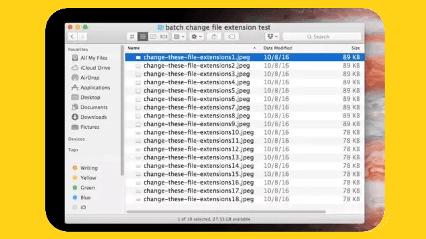This screenshot has height=239, width=426.
Task: Click the Edit Tags toolbar button
Action: pyautogui.click(x=232, y=37)
